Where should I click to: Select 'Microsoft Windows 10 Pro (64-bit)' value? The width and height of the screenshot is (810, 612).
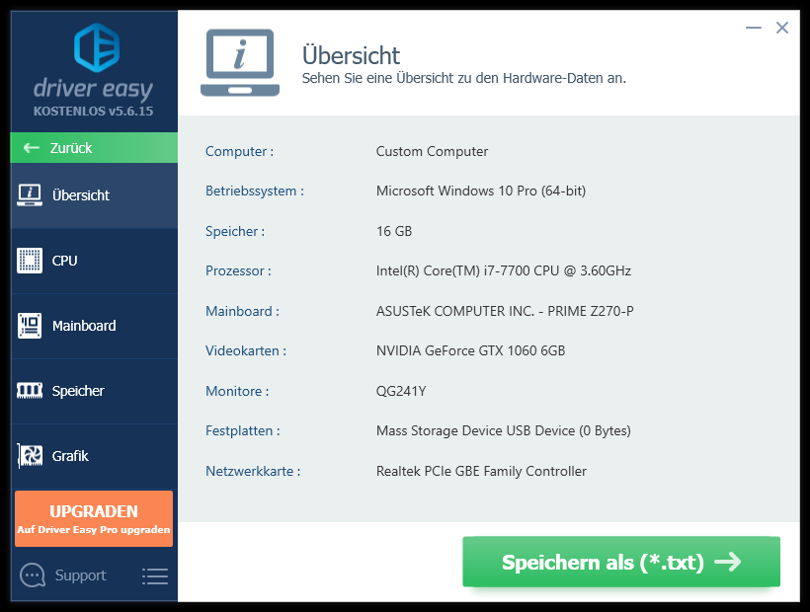tap(481, 191)
